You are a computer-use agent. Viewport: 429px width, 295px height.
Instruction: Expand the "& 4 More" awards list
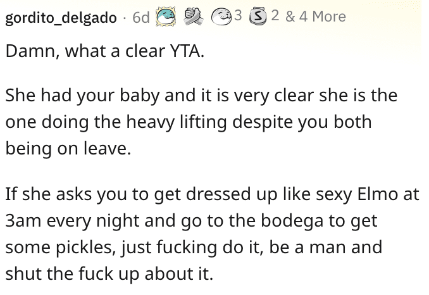pyautogui.click(x=316, y=16)
